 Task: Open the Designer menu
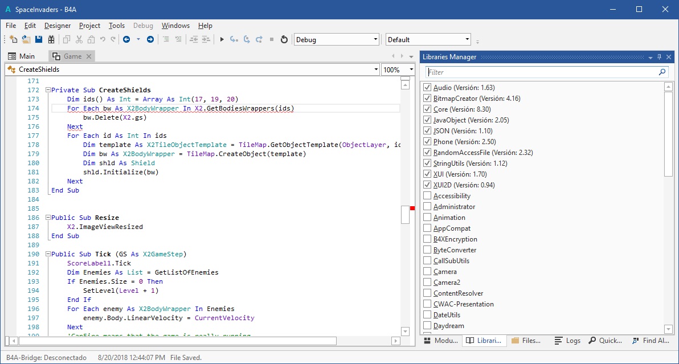[58, 26]
